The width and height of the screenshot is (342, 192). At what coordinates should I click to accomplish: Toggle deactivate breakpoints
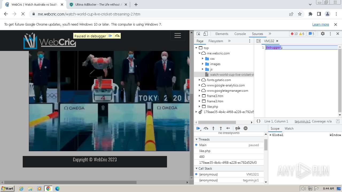[x=238, y=128]
